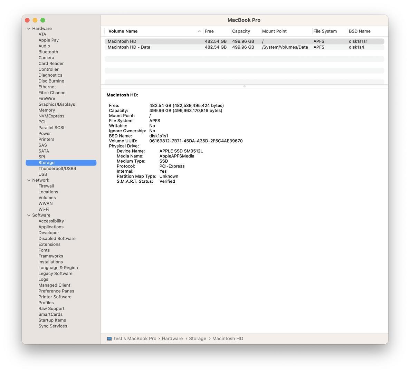410x373 pixels.
Task: Select the Macintosh HD volume row
Action: click(244, 41)
